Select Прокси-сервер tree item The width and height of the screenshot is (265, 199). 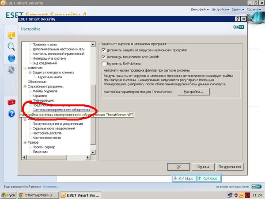tap(44, 147)
